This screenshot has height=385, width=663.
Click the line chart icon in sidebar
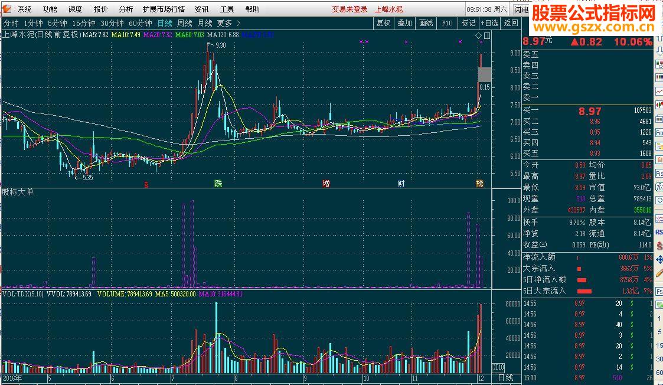(659, 91)
